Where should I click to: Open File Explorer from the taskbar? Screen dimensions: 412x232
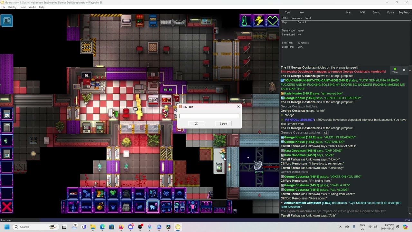click(x=93, y=227)
